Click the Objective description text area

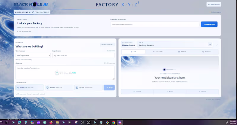(x=65, y=72)
